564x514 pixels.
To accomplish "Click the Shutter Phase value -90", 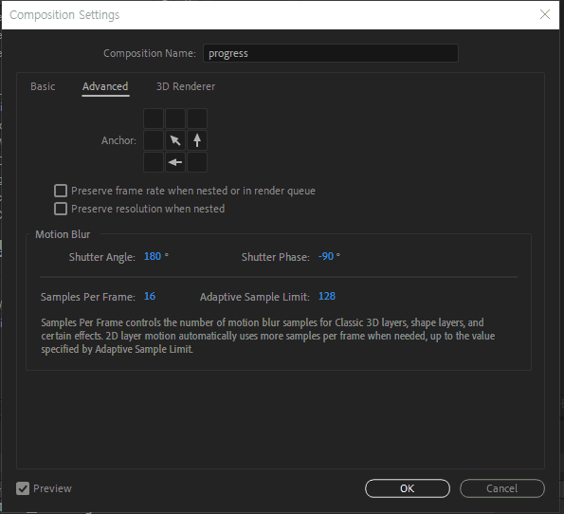I will pos(326,256).
